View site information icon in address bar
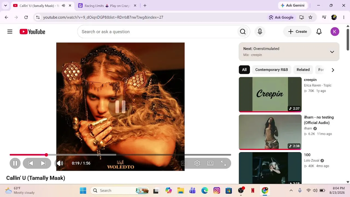350x197 pixels. coord(38,17)
